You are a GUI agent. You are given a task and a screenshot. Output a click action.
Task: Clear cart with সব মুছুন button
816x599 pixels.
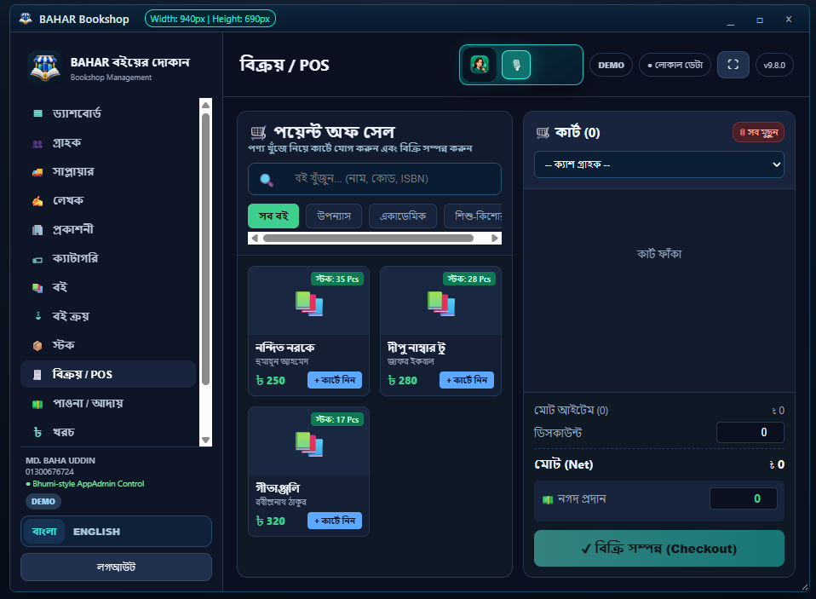(x=758, y=132)
